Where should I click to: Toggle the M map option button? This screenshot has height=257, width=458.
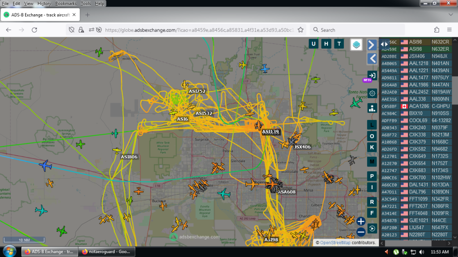click(372, 162)
